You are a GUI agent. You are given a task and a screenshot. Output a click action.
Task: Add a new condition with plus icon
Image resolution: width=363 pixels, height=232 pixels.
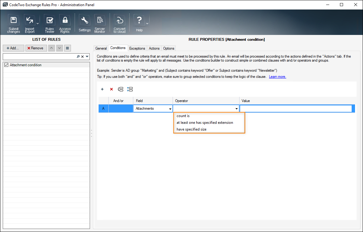pyautogui.click(x=102, y=89)
